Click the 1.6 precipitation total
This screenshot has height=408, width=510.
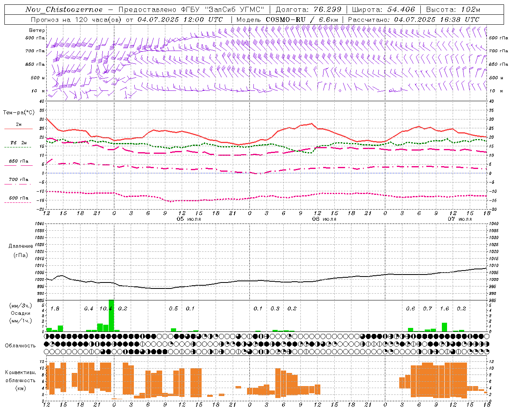[x=444, y=309]
